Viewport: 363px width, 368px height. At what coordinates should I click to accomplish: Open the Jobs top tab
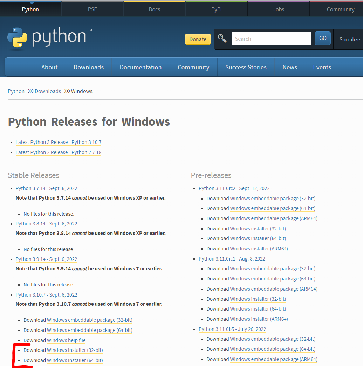[279, 9]
